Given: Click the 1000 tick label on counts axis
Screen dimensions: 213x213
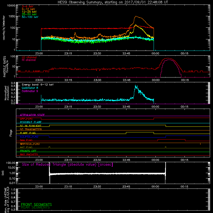Looking at the screenshot, I should click(12, 17).
